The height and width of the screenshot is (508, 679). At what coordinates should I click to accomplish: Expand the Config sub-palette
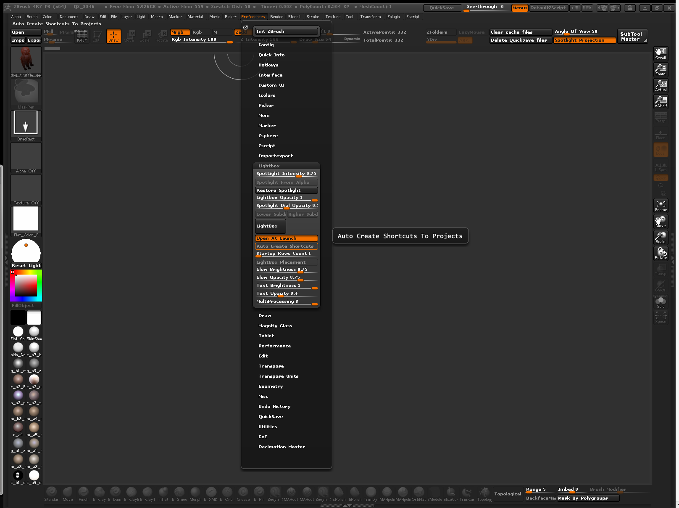coord(266,45)
